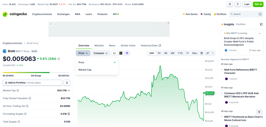This screenshot has height=127, width=266.
Task: Show Fully Diluted Valuation info tooltip
Action: click(30, 98)
